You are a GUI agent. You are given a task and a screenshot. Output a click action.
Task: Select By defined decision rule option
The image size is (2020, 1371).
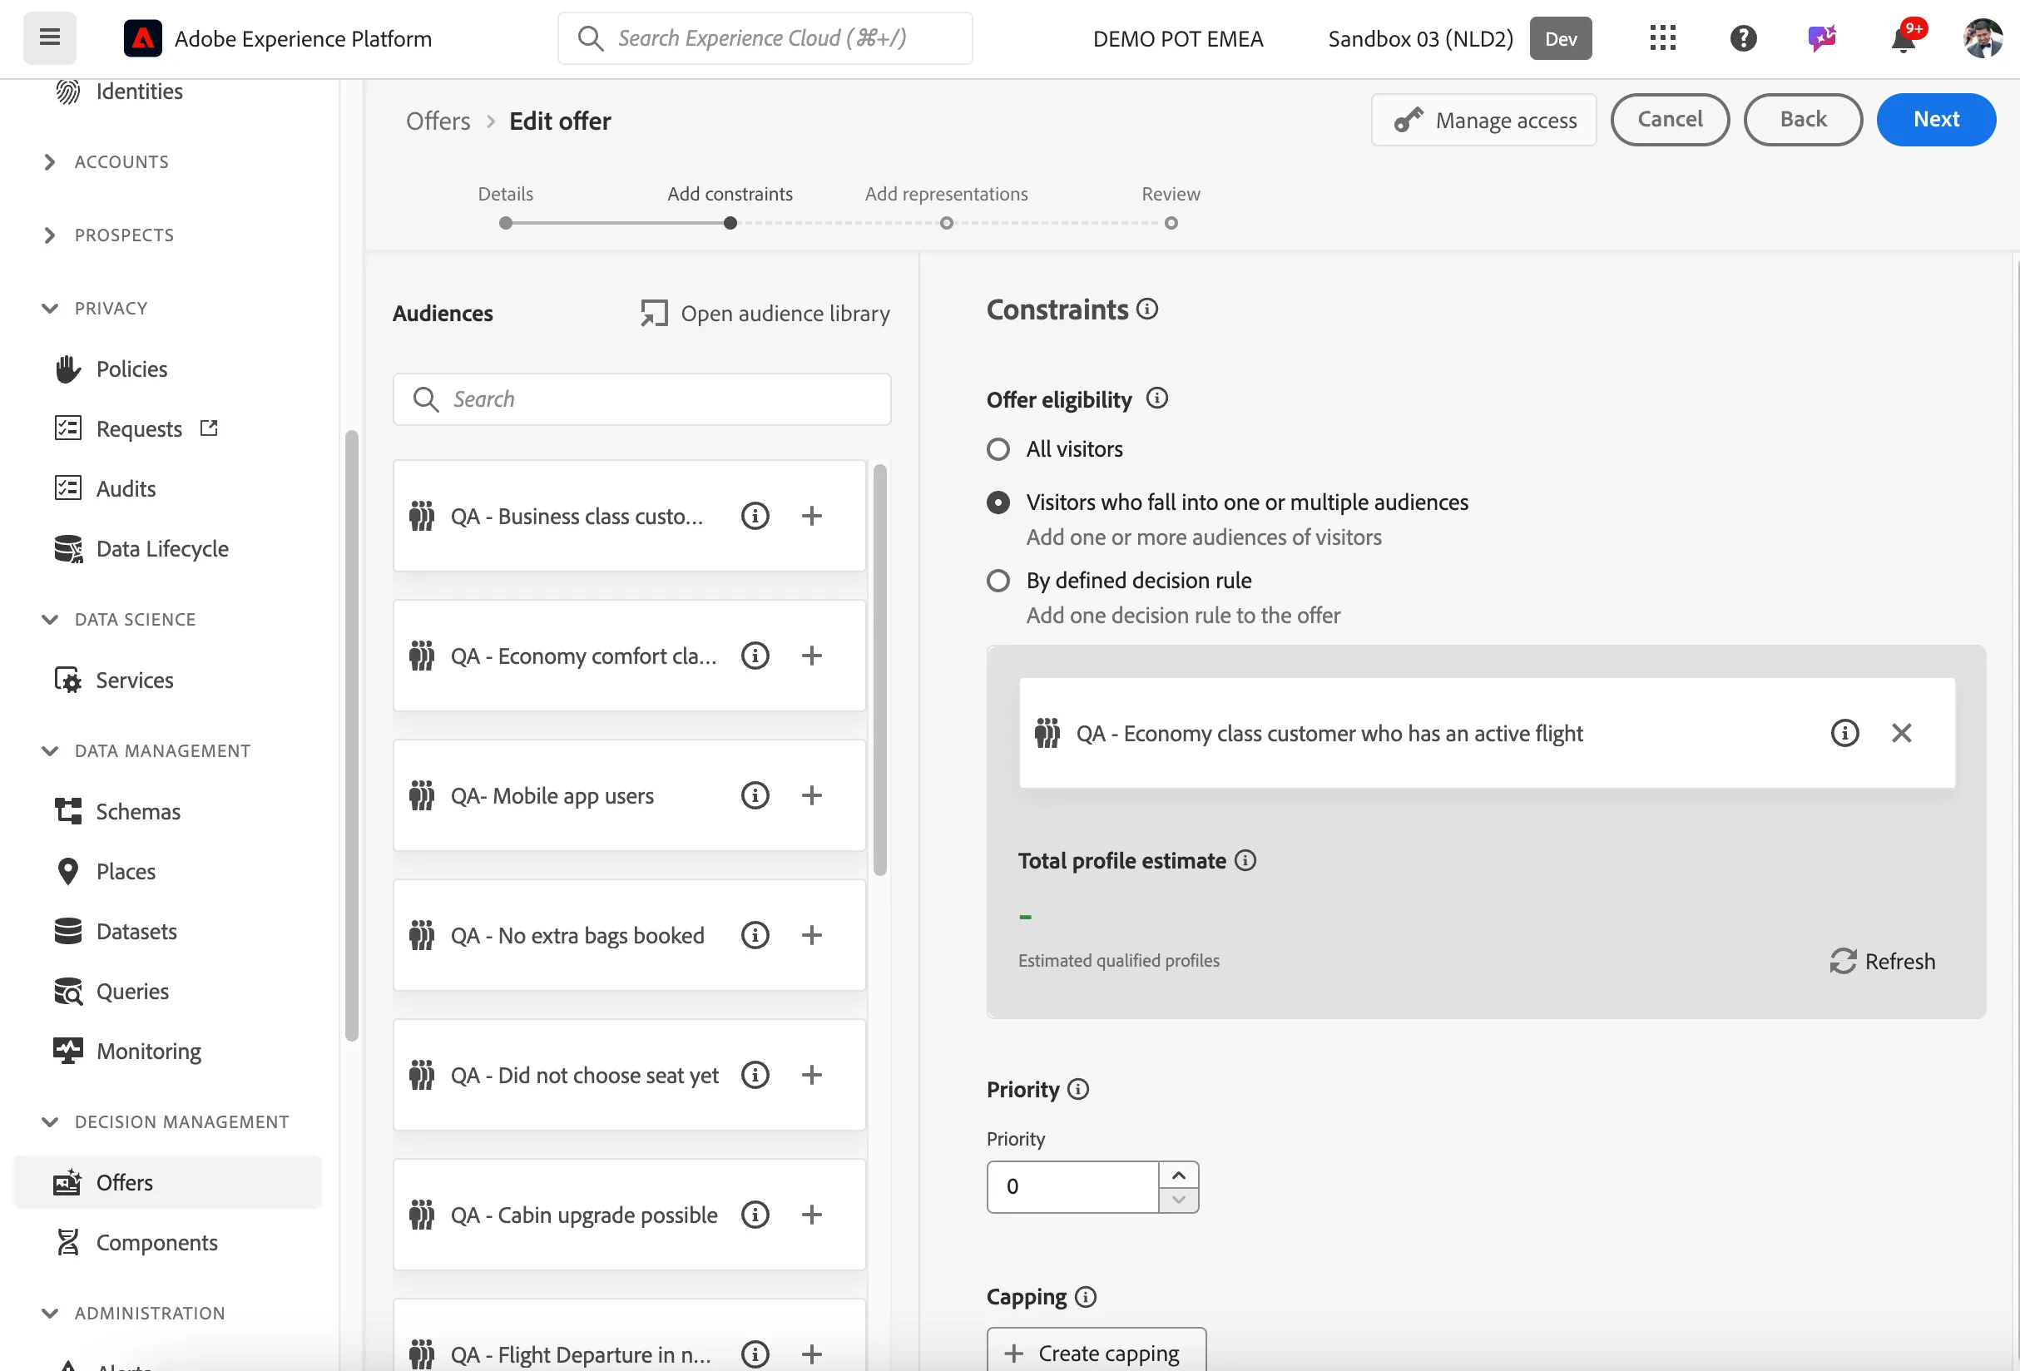click(x=998, y=581)
